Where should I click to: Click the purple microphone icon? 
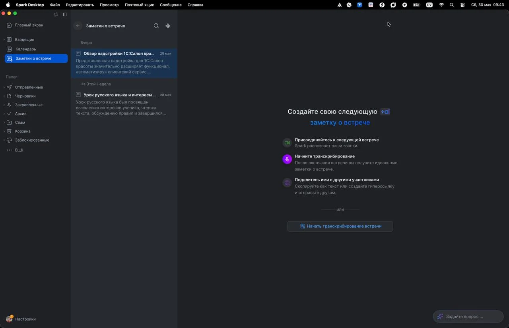[x=287, y=159]
